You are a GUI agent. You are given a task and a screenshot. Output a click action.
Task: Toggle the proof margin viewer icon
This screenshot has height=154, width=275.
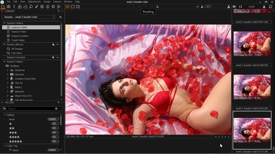coord(78,7)
